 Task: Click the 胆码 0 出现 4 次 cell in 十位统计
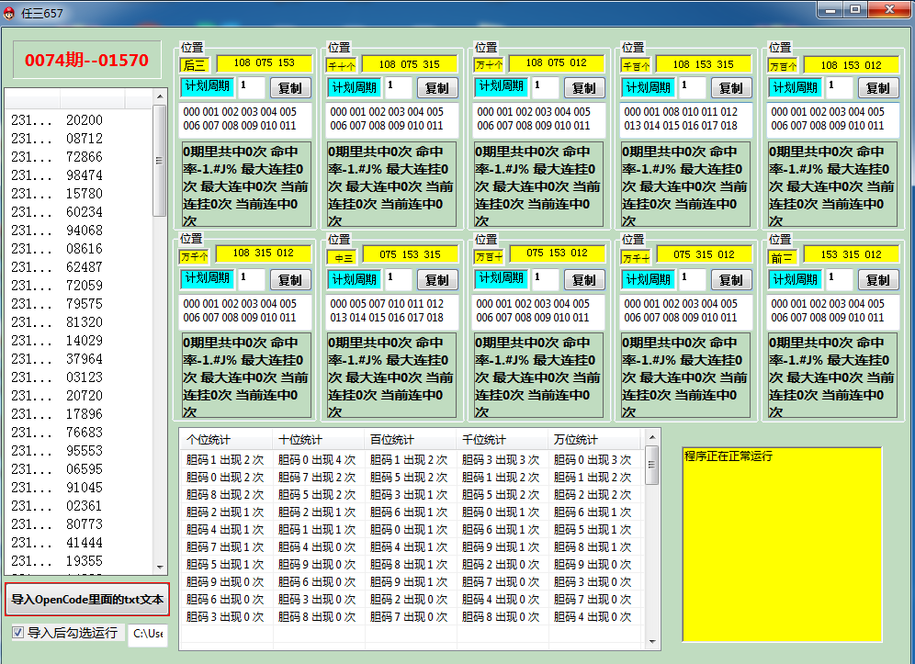click(x=317, y=460)
